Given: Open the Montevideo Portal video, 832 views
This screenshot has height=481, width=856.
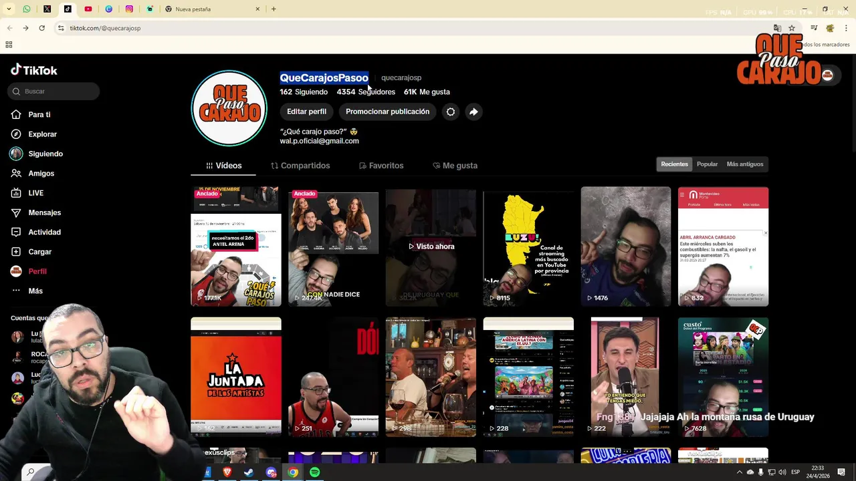Looking at the screenshot, I should [x=723, y=247].
